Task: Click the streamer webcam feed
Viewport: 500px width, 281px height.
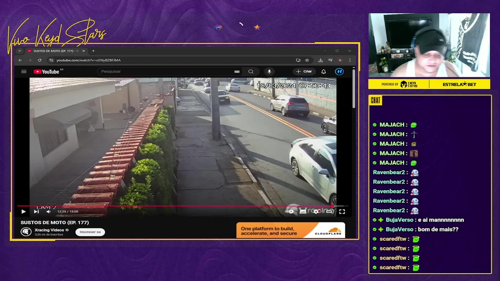Action: [429, 45]
